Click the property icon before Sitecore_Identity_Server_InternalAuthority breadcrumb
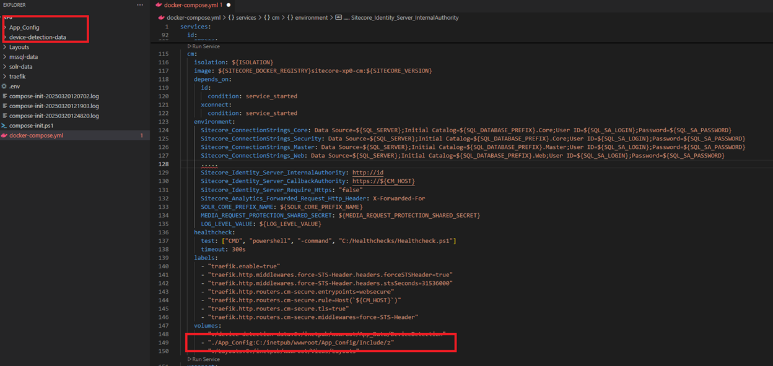Screen dimensions: 773x366 pos(339,18)
